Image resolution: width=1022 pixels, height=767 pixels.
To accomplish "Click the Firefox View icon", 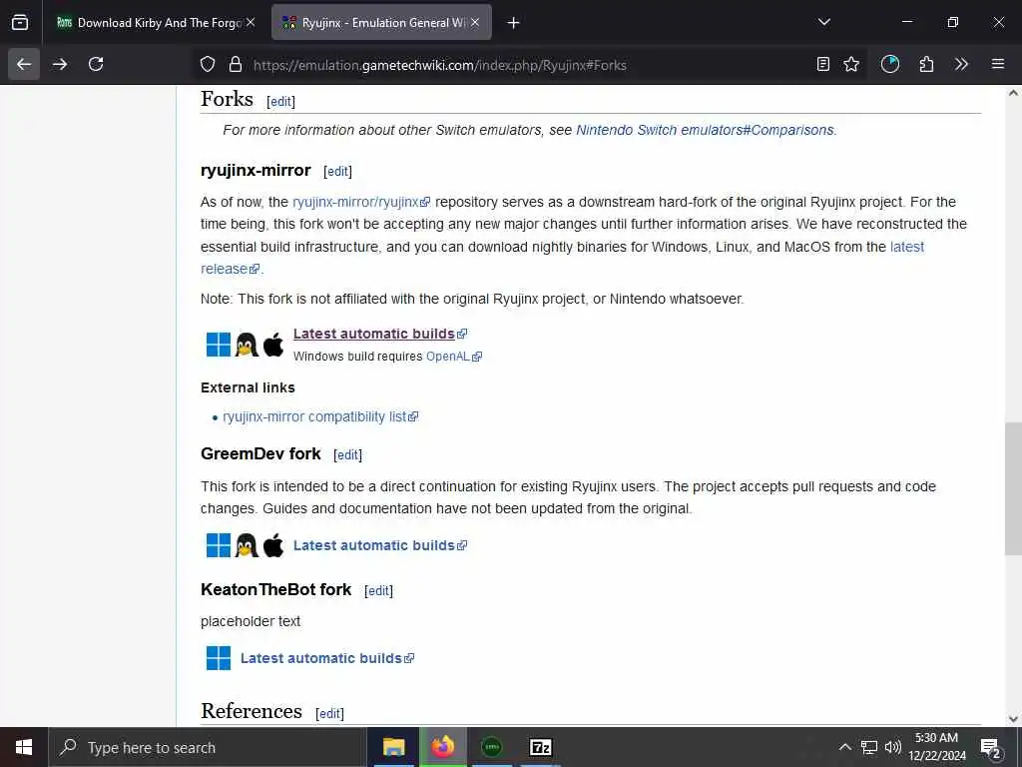I will (x=20, y=23).
